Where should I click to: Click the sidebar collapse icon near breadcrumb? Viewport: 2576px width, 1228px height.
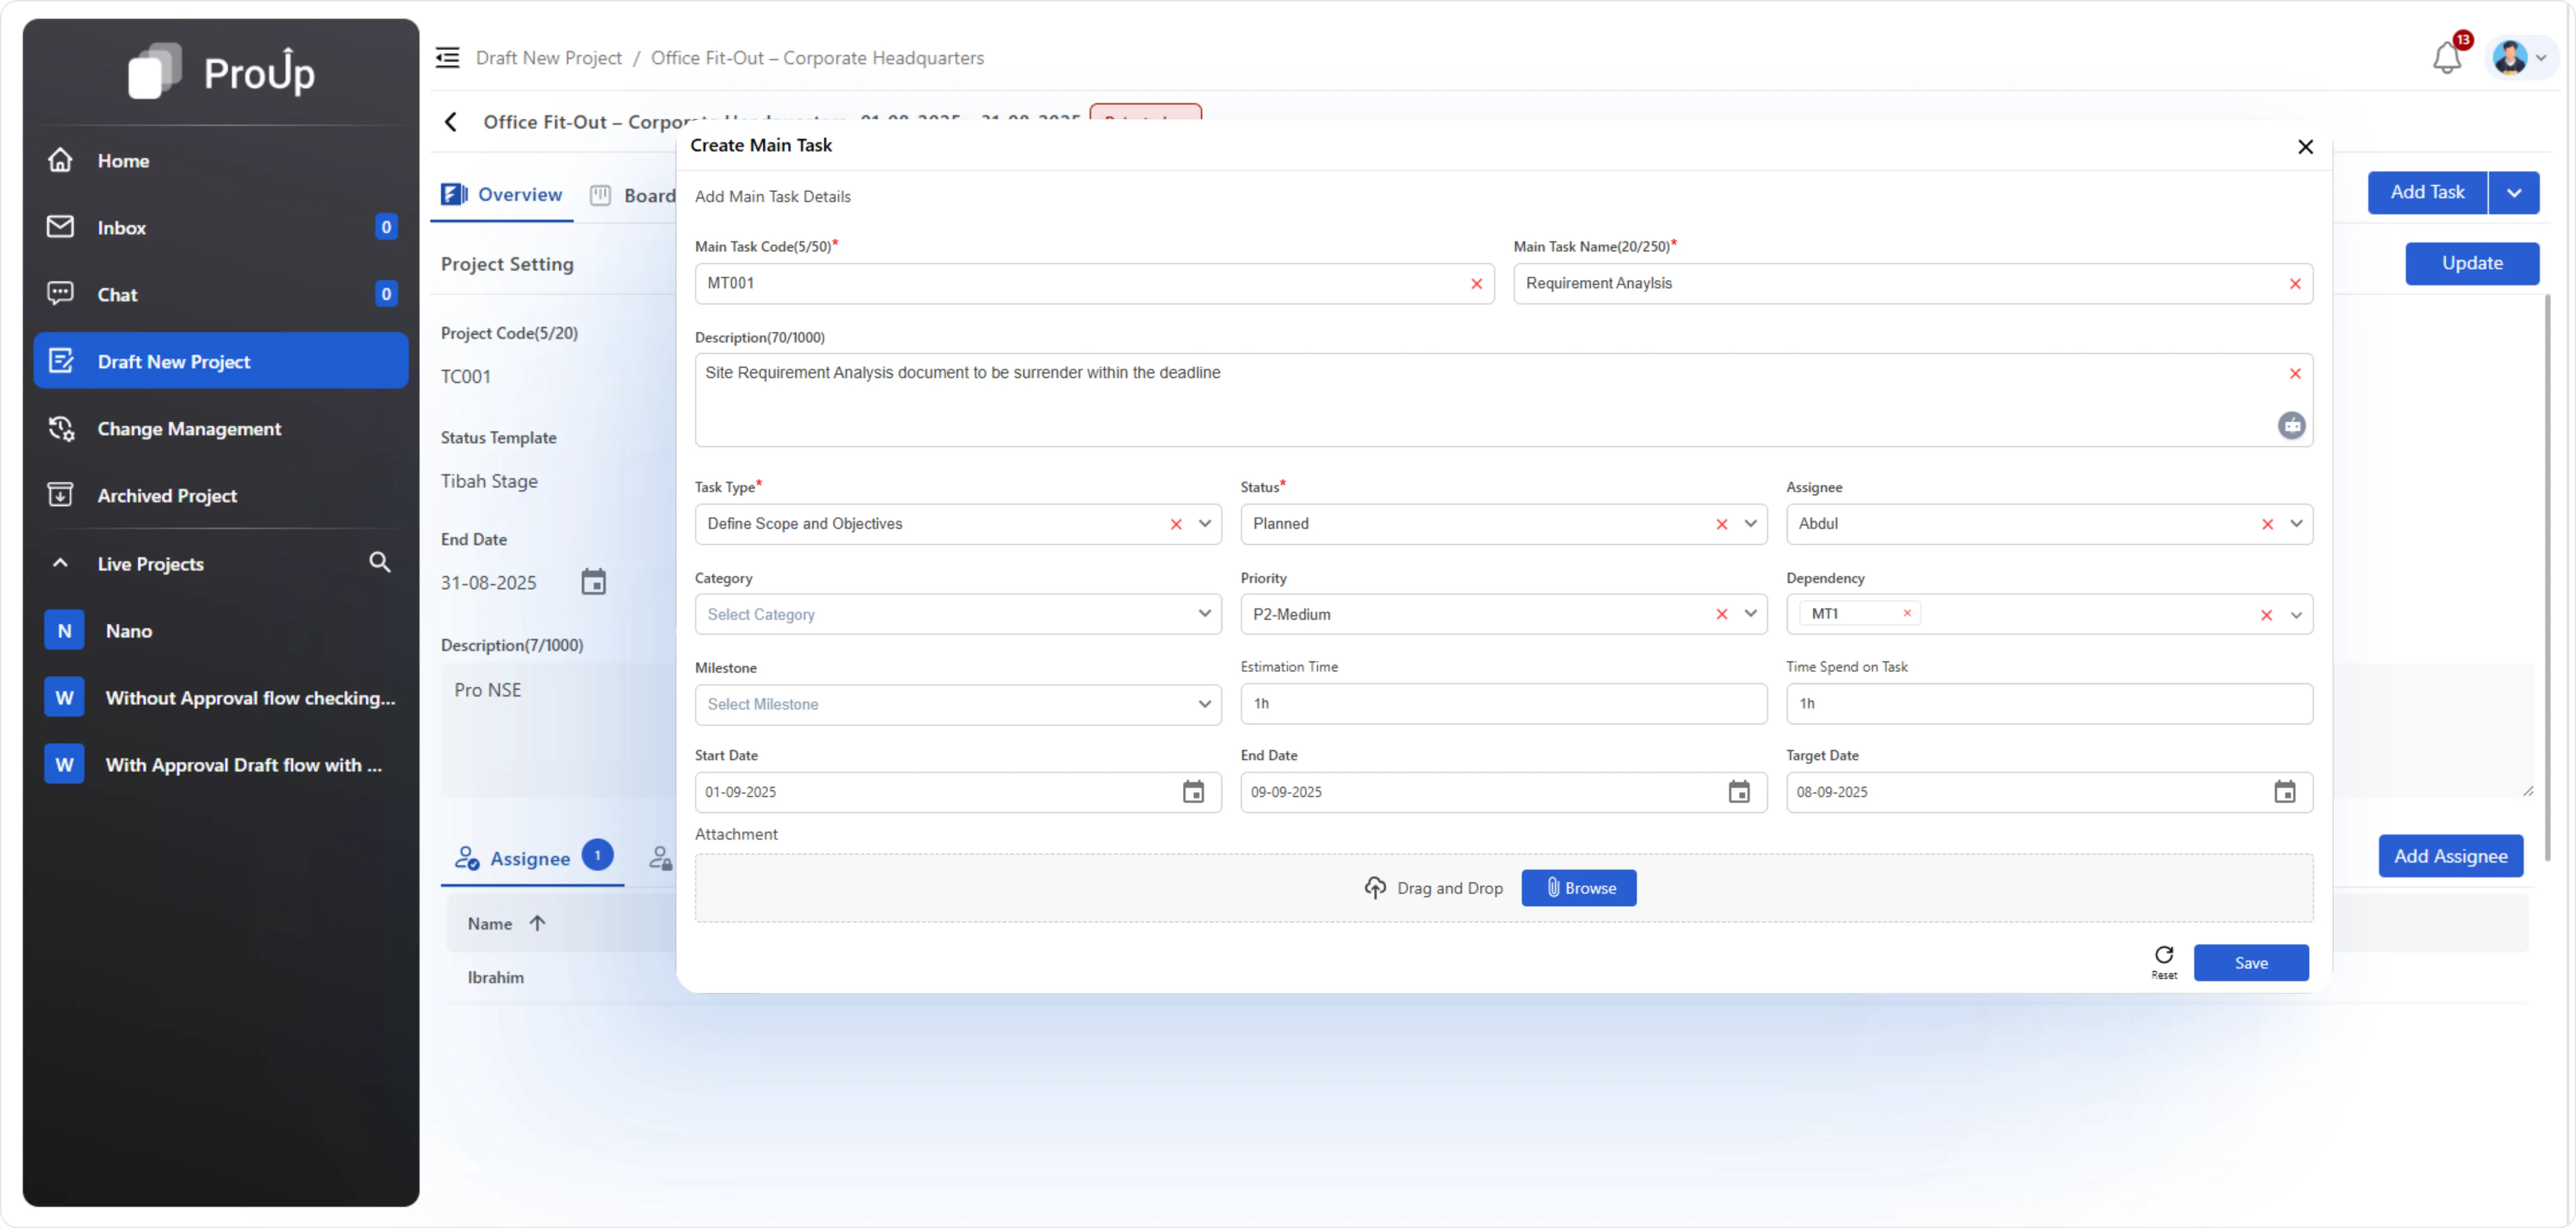(x=447, y=57)
